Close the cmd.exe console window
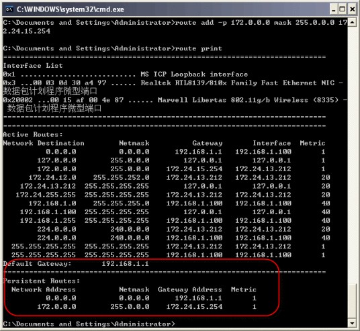 click(352, 9)
